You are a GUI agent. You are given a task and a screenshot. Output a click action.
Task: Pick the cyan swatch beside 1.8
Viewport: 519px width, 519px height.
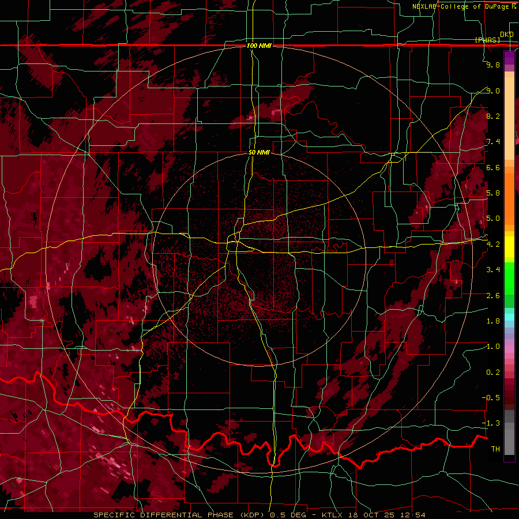click(509, 317)
